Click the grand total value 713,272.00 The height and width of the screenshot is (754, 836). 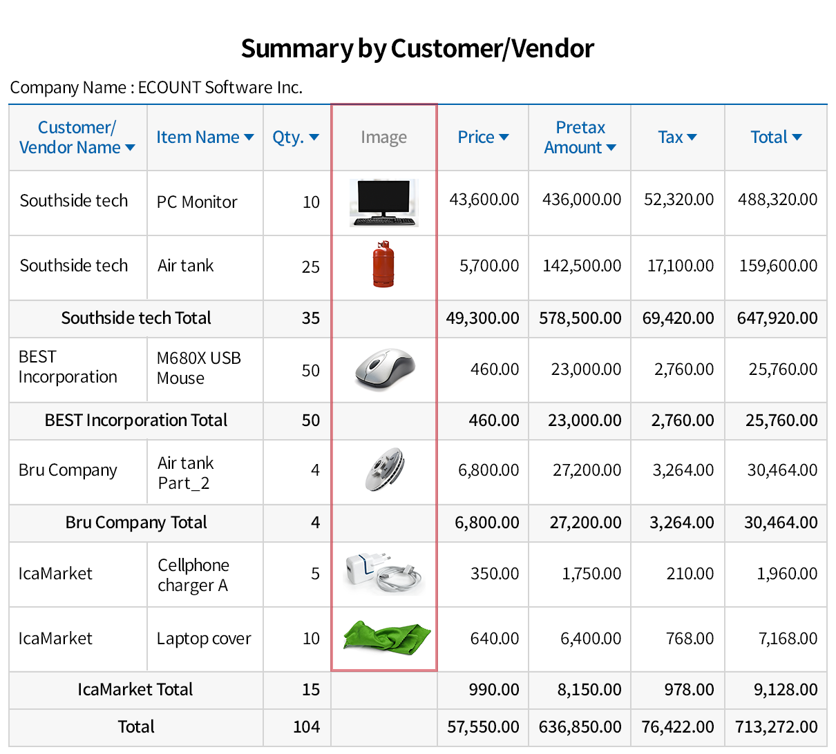coord(777,727)
